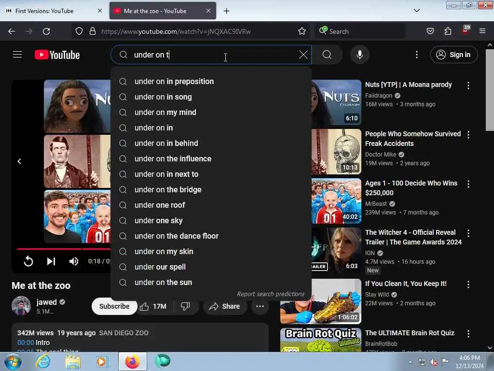
Task: Open options for If You Clean It
Action: [x=468, y=285]
